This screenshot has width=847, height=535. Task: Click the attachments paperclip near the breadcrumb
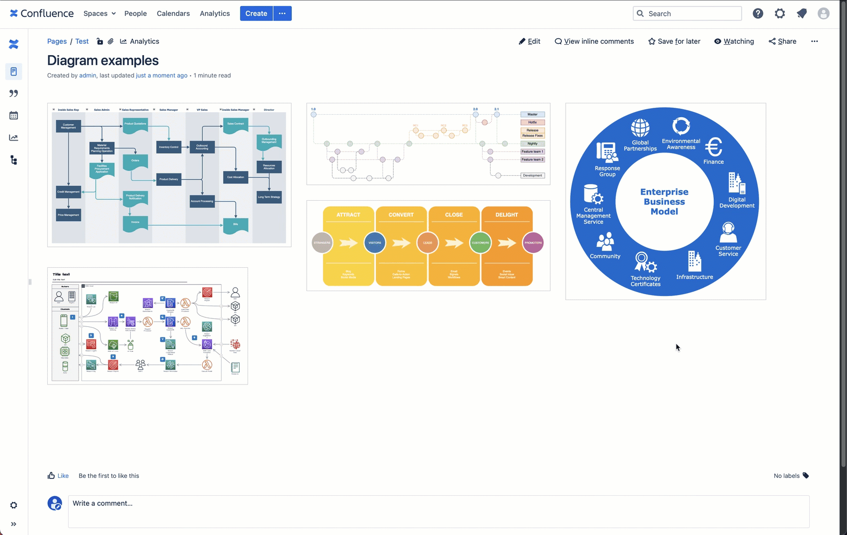pos(110,41)
